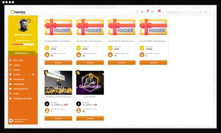Expand the Canais submenu chevron
The height and width of the screenshot is (133, 221).
click(29, 75)
